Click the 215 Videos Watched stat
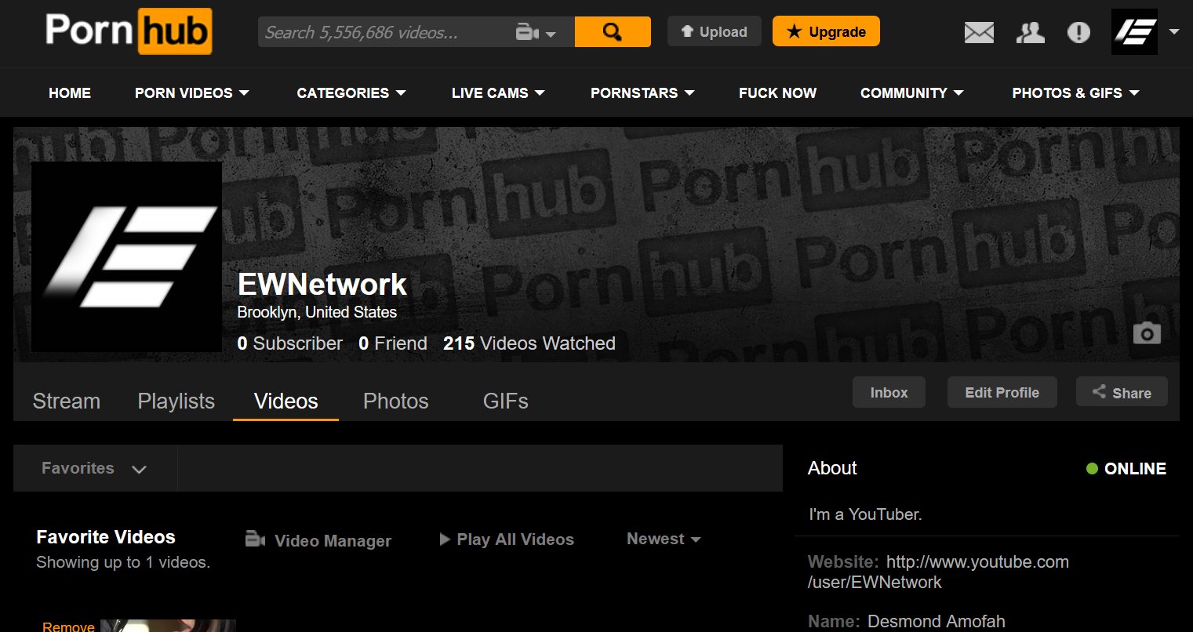 point(529,343)
